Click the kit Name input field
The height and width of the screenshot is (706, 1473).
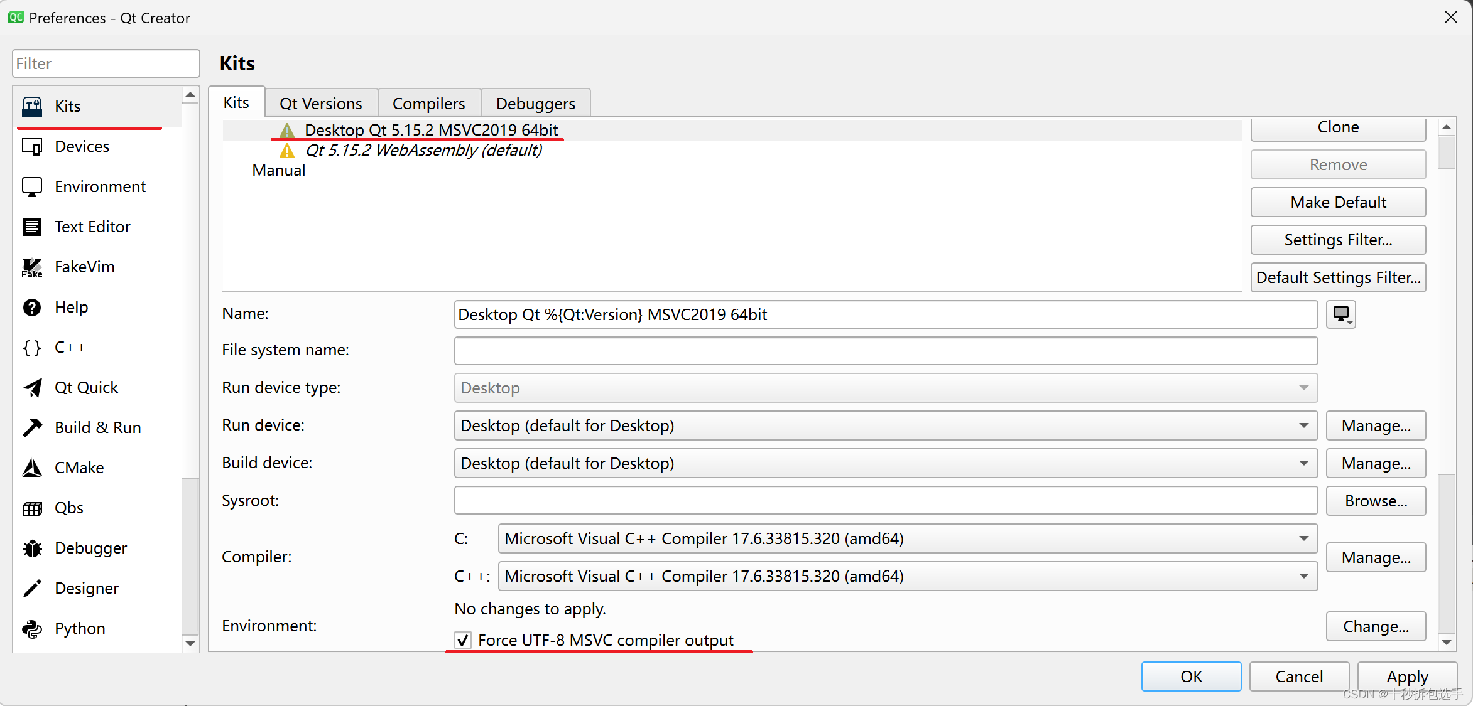pos(886,314)
